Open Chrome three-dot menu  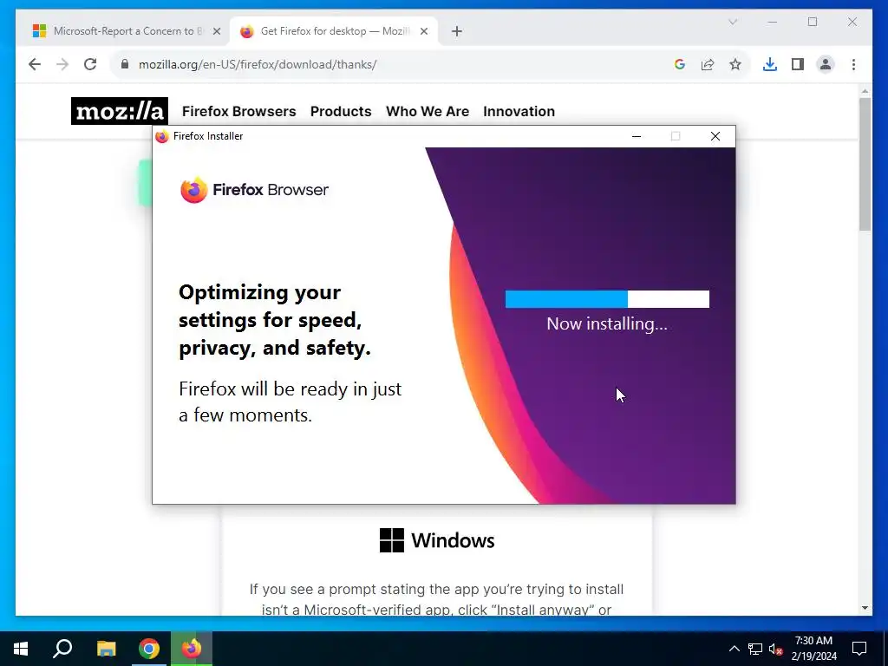tap(853, 64)
